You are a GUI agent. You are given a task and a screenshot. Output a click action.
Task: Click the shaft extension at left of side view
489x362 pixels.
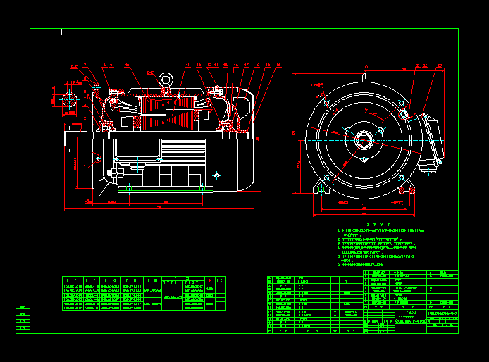(x=79, y=139)
